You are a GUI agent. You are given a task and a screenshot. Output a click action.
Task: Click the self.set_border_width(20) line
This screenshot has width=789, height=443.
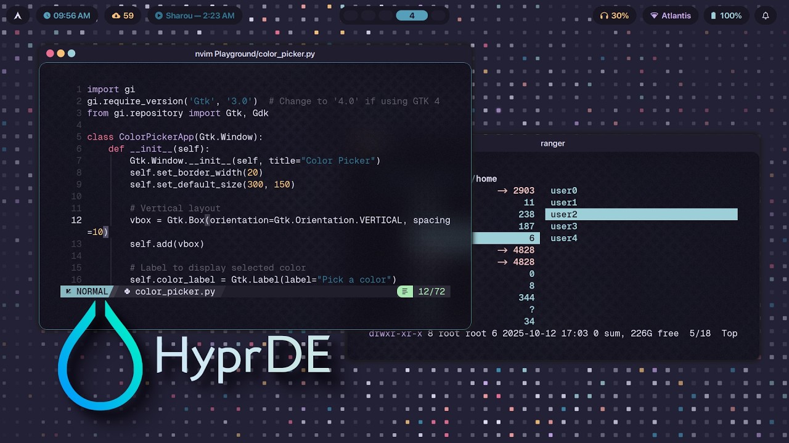pyautogui.click(x=196, y=172)
